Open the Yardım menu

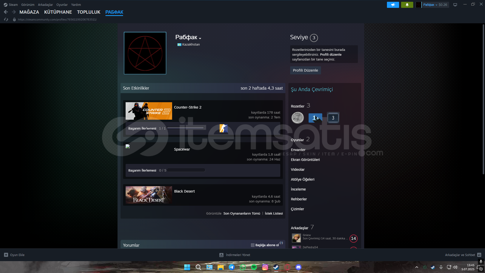coord(76,5)
